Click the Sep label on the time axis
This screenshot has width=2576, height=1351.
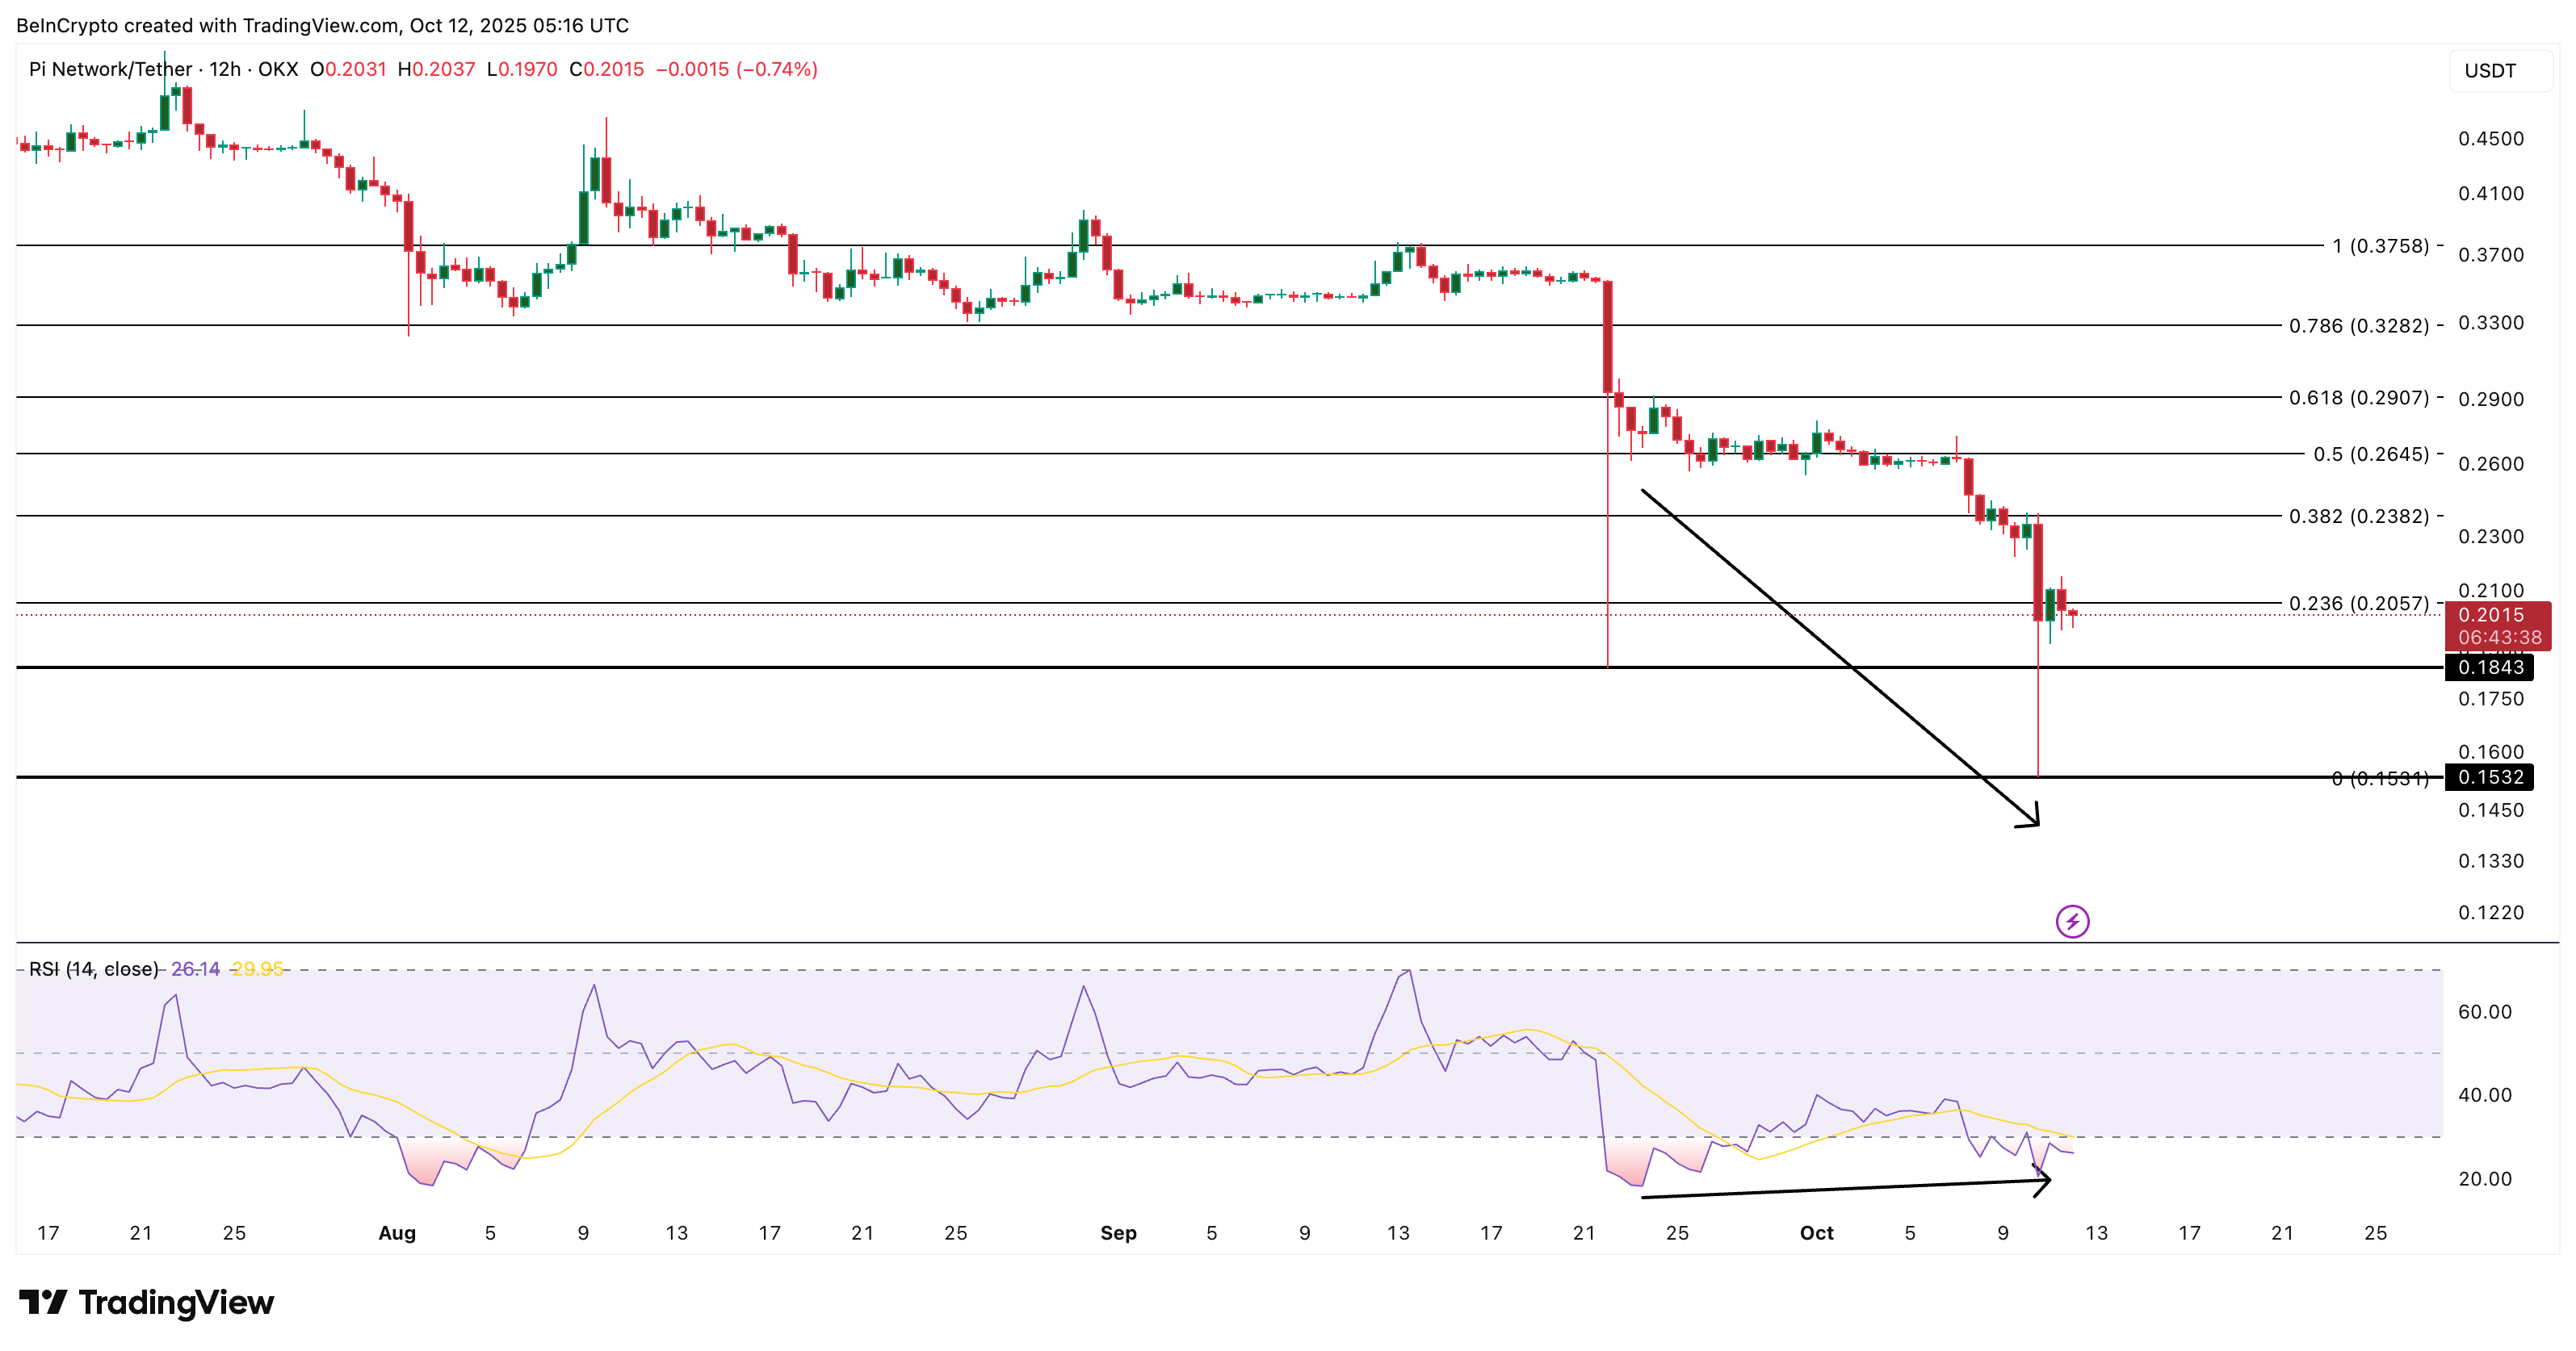[x=1119, y=1233]
